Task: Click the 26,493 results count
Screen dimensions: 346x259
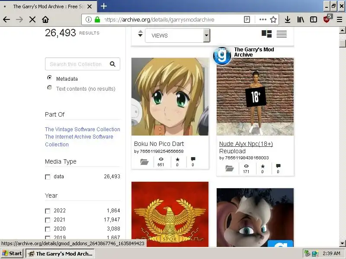Action: click(x=61, y=33)
